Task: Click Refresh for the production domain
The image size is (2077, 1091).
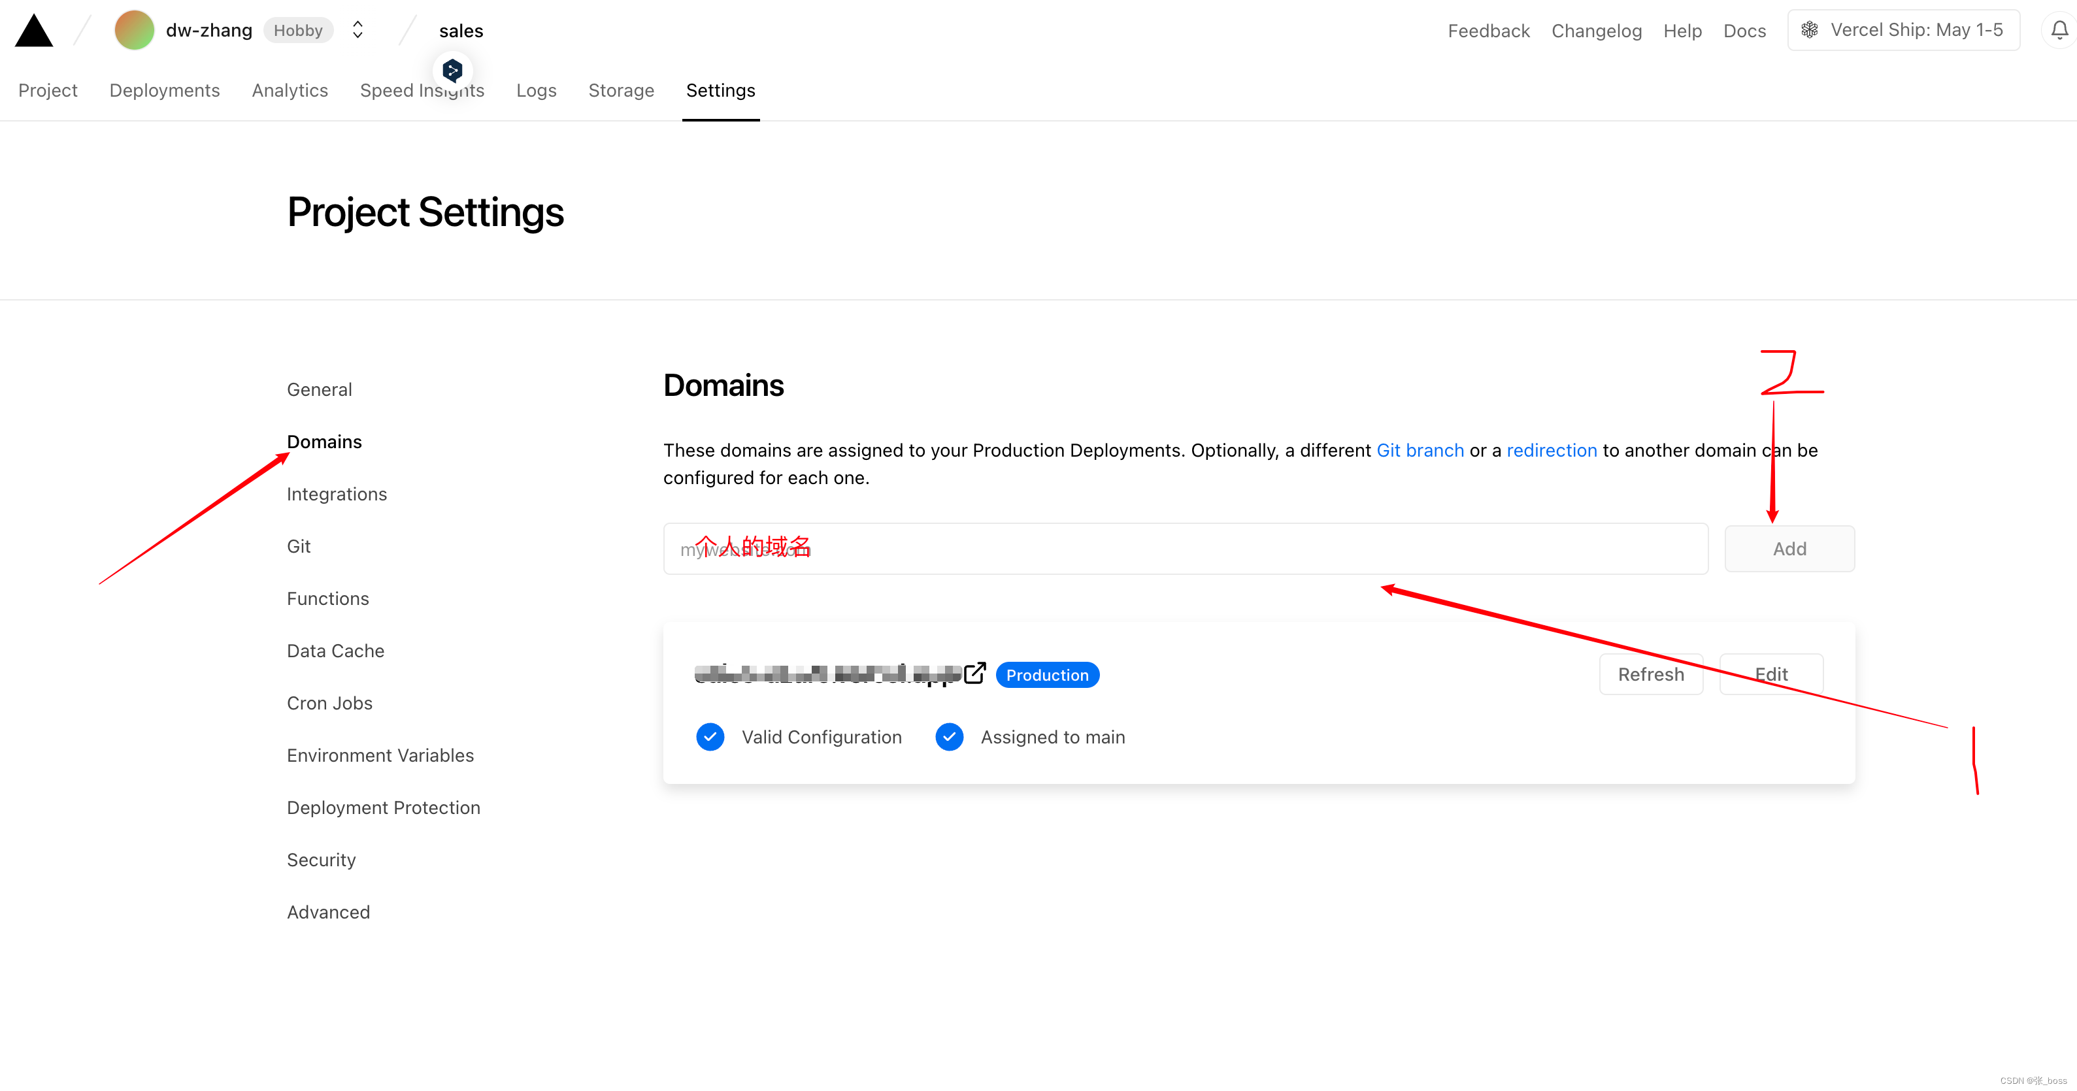Action: click(1650, 674)
